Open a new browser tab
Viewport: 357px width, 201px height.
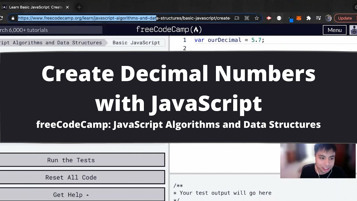tap(79, 7)
